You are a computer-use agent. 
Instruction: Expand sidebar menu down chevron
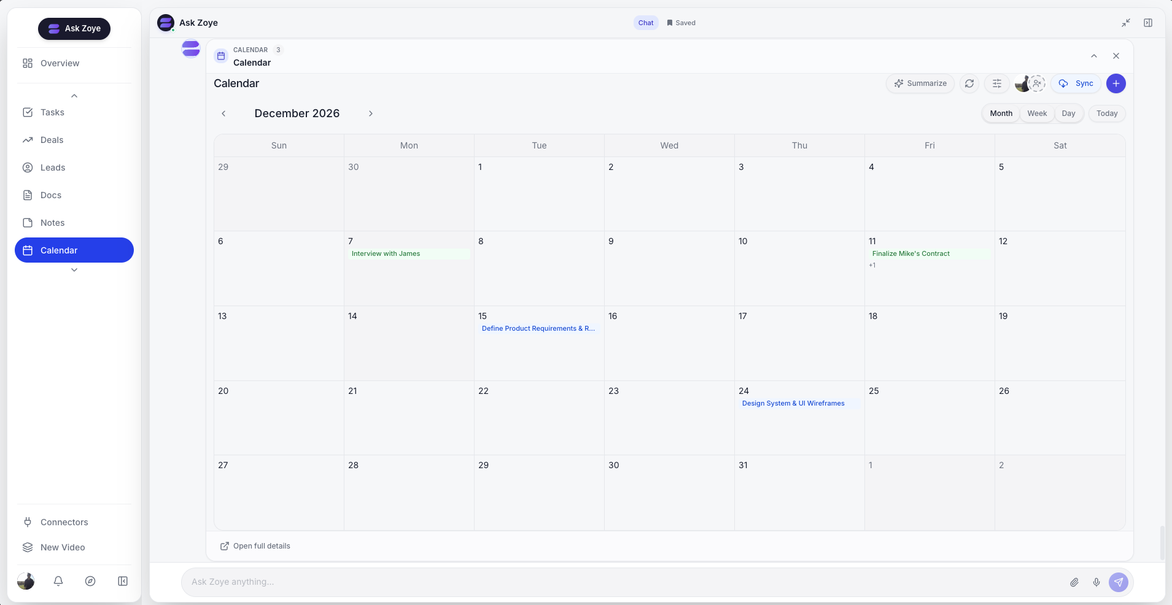tap(74, 270)
